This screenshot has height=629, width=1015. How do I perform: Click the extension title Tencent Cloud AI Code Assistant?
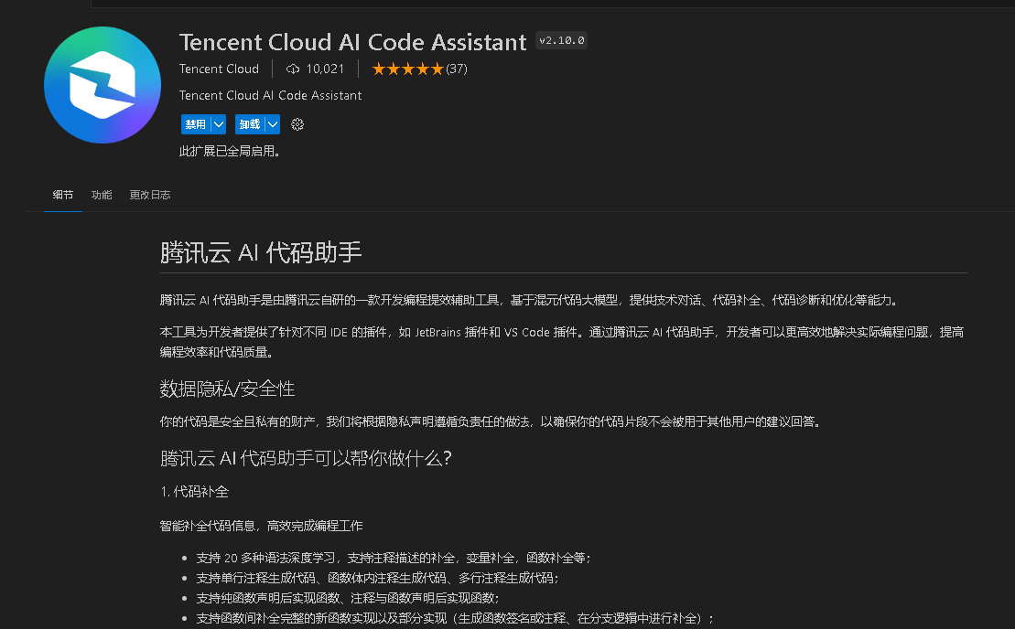coord(352,42)
